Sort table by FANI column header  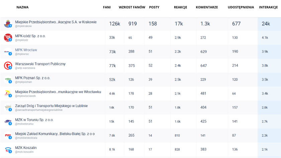point(107,7)
